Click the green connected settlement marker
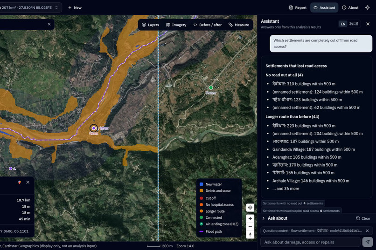This screenshot has width=376, height=250. click(211, 88)
